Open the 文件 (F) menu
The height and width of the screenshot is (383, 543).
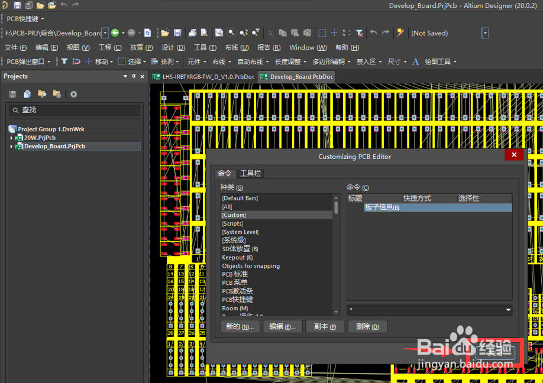(15, 47)
